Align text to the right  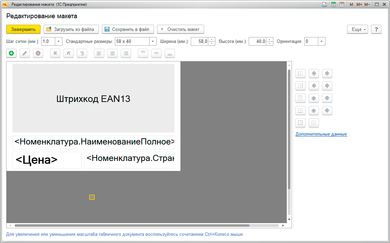(x=126, y=53)
